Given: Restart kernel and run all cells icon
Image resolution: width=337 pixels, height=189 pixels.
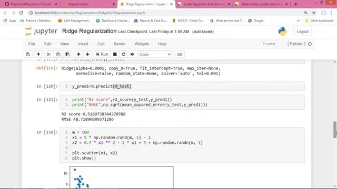Looking at the screenshot, I should (x=132, y=55).
